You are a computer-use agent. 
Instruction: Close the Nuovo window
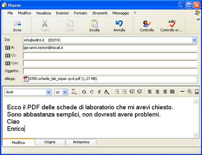[197, 5]
